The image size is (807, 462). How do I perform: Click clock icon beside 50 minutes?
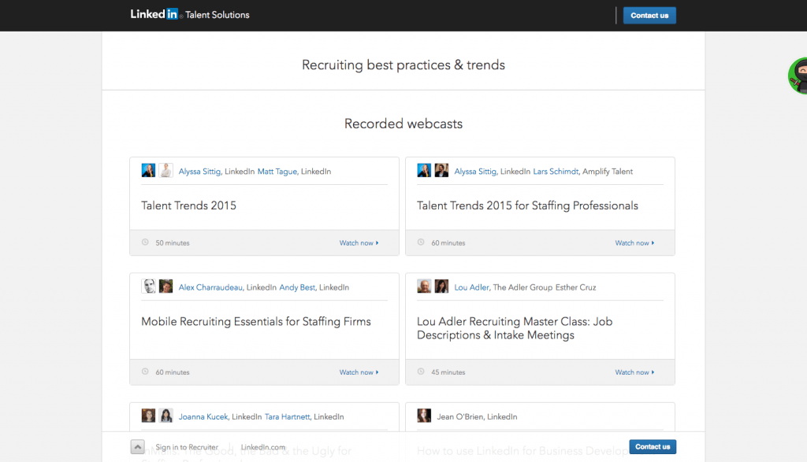[145, 242]
